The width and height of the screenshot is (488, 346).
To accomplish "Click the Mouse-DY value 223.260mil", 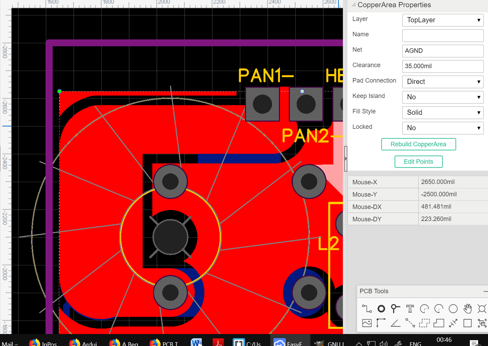I will pyautogui.click(x=436, y=219).
